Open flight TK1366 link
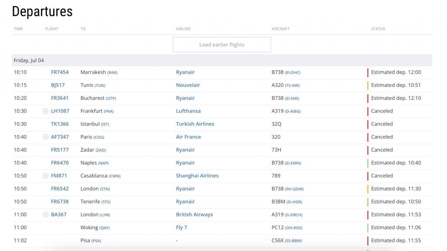 tap(60, 124)
